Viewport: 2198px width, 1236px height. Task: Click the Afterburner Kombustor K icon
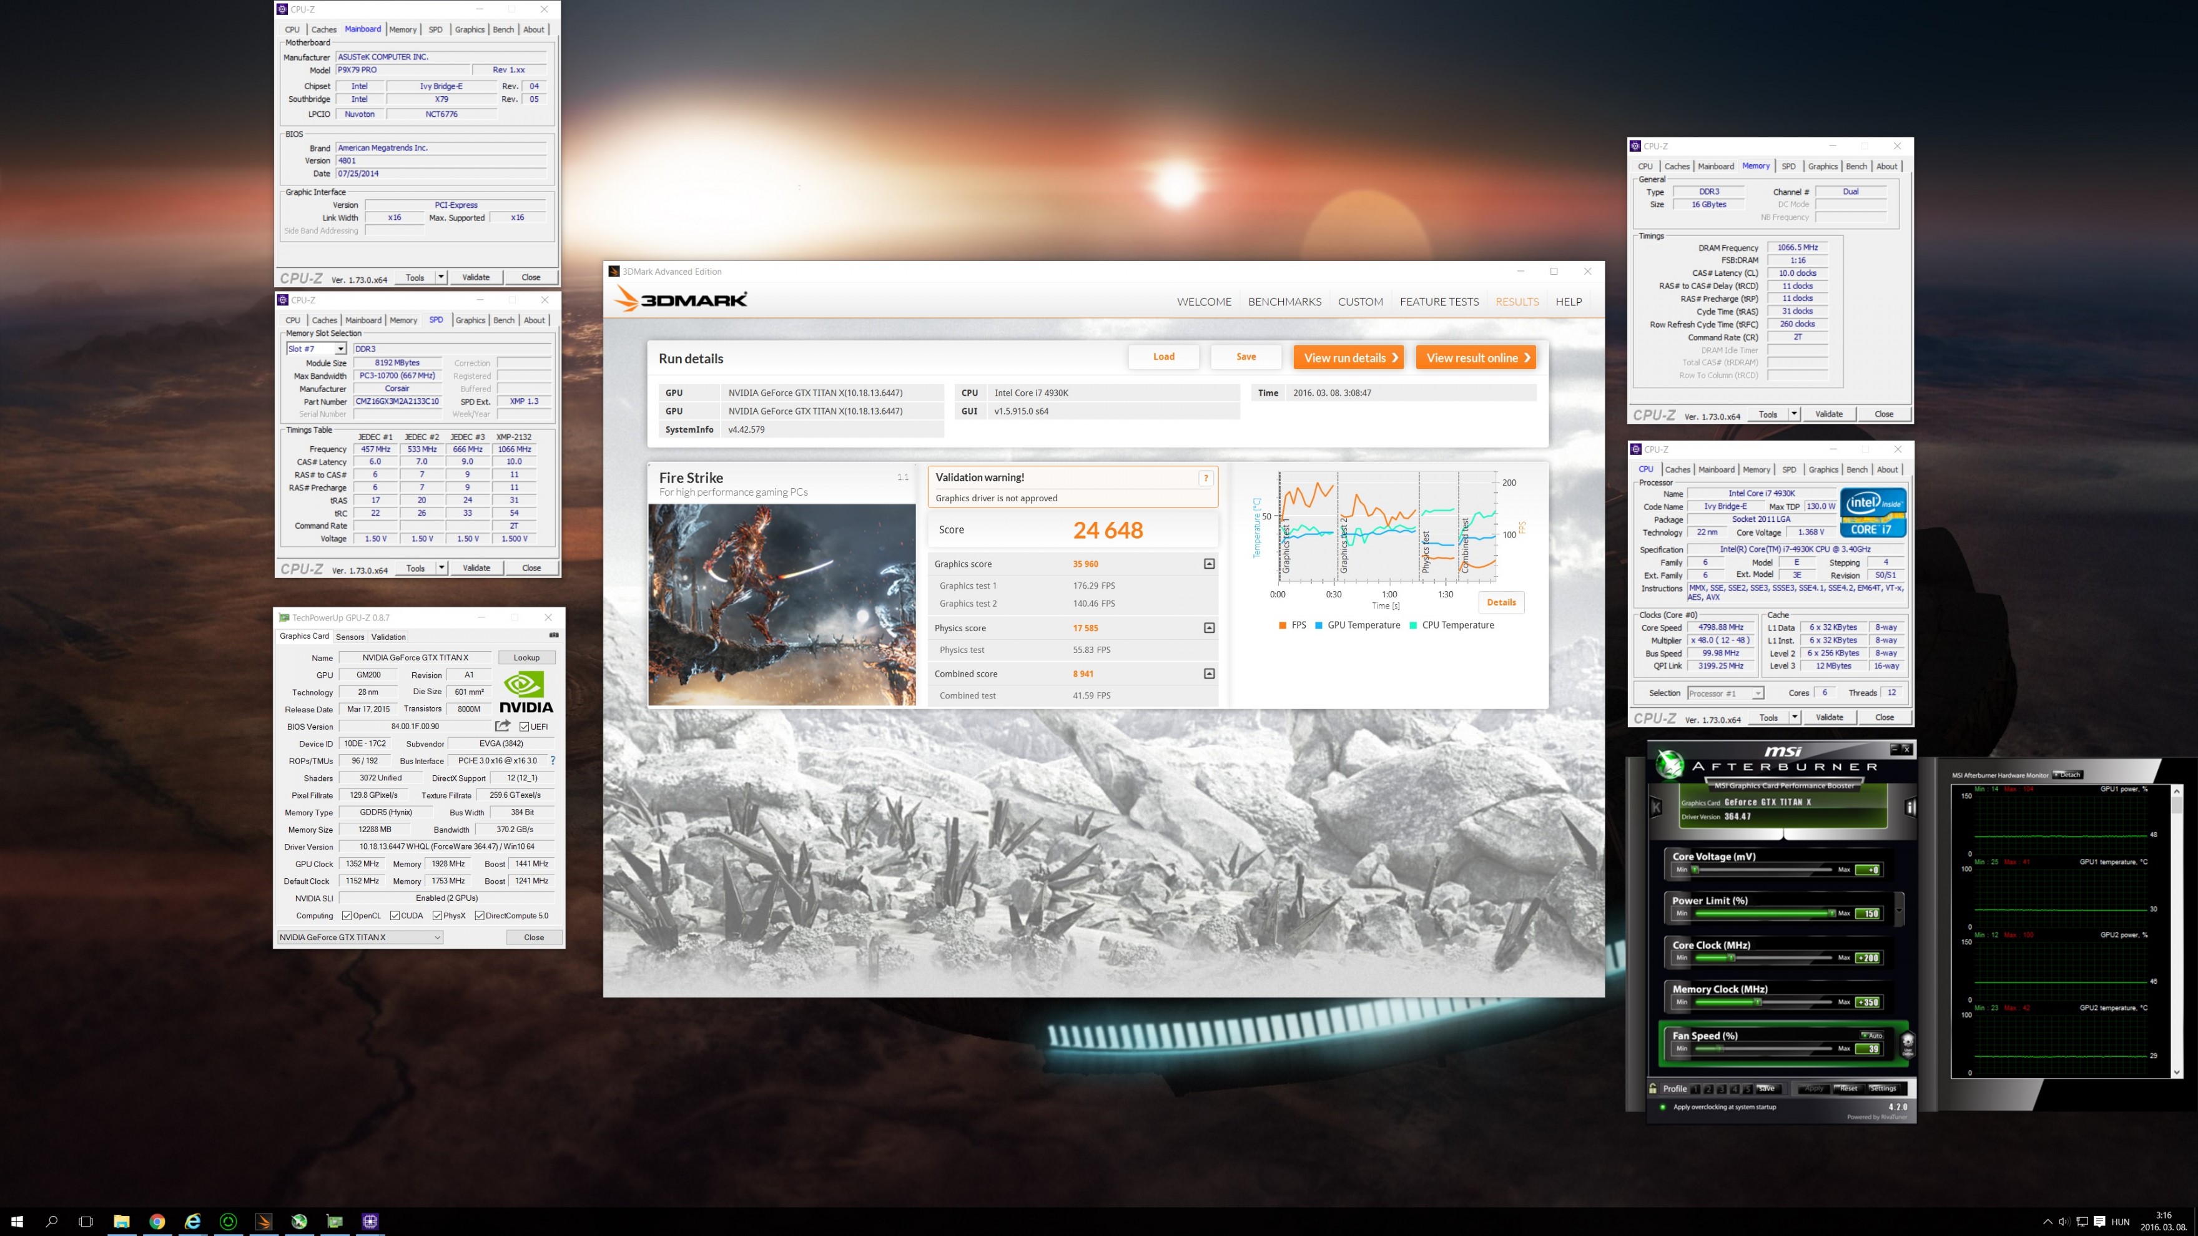[x=1656, y=806]
